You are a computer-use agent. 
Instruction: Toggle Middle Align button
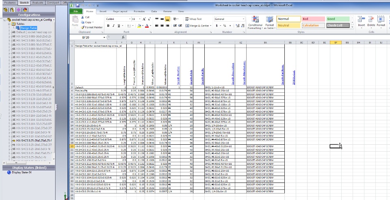tap(162, 19)
